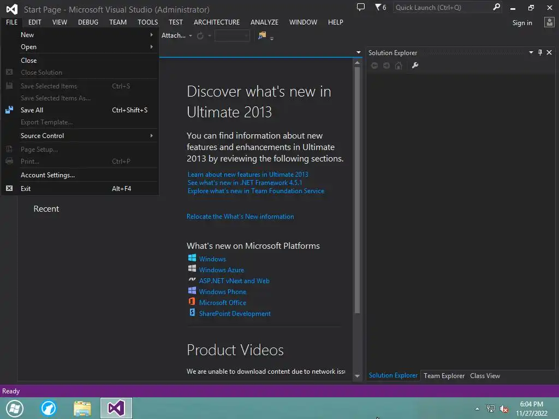Click Relocate the What's New information link
559x419 pixels.
(x=240, y=216)
